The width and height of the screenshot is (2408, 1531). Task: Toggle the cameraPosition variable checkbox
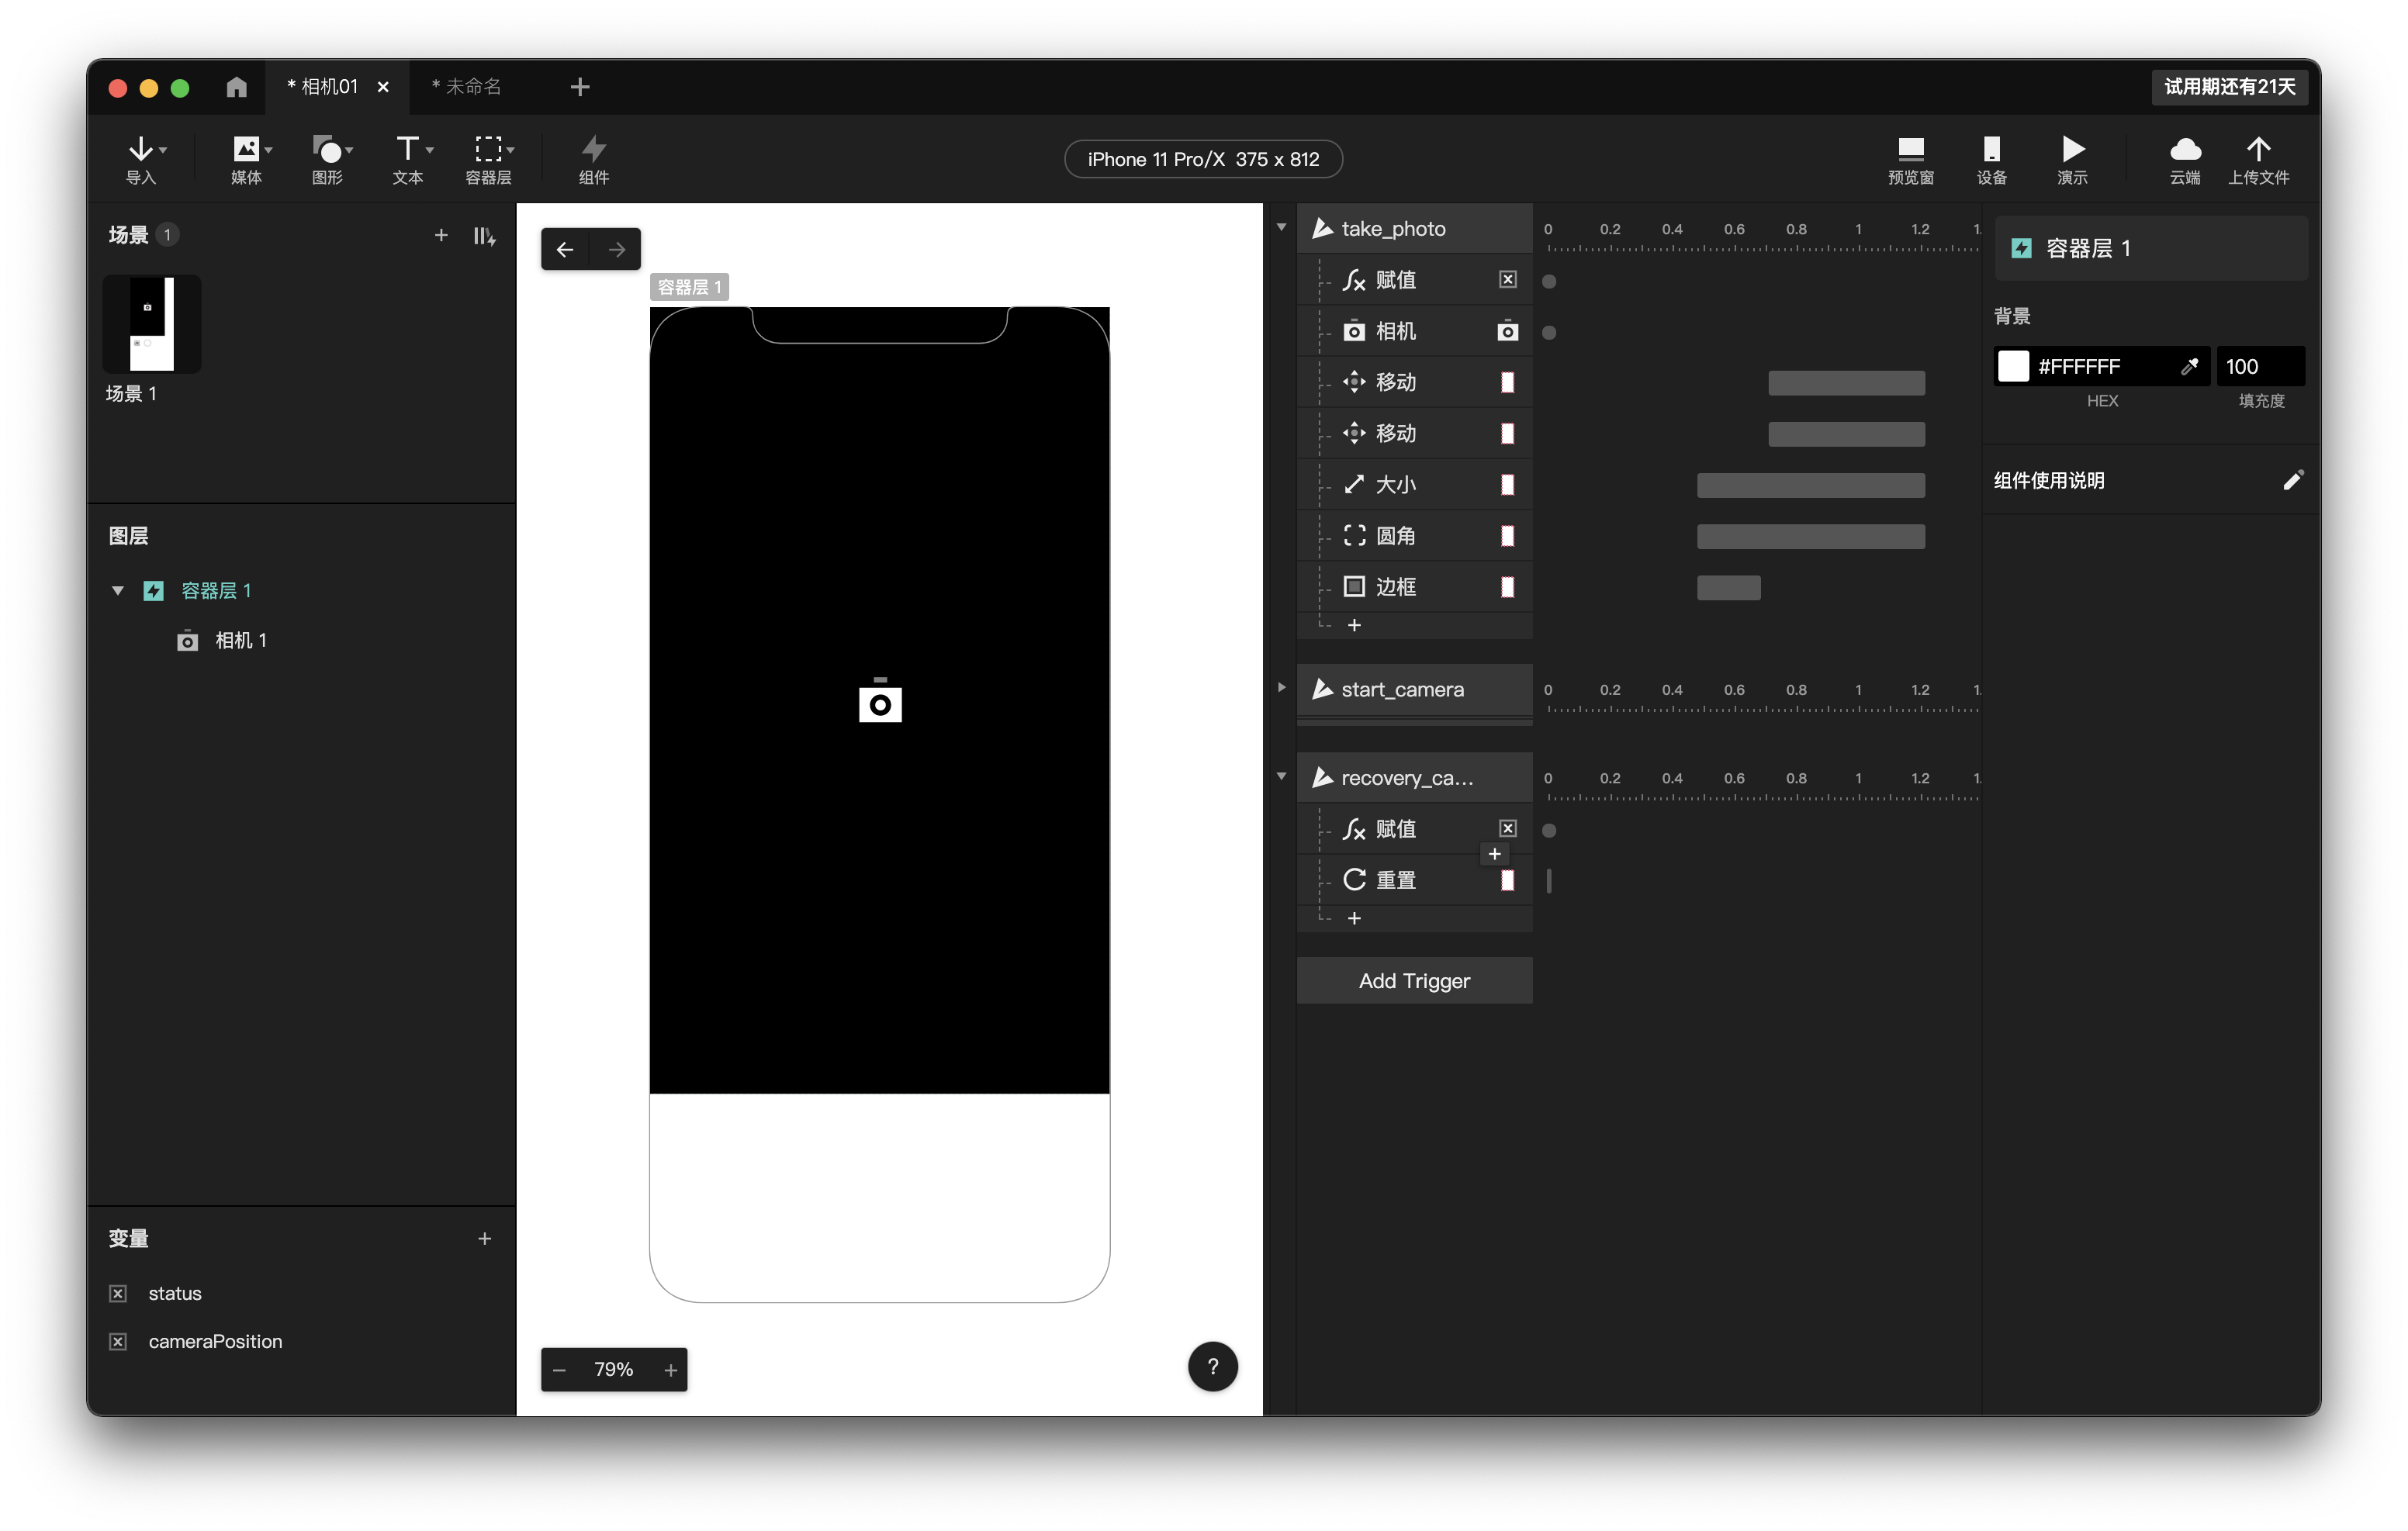118,1341
